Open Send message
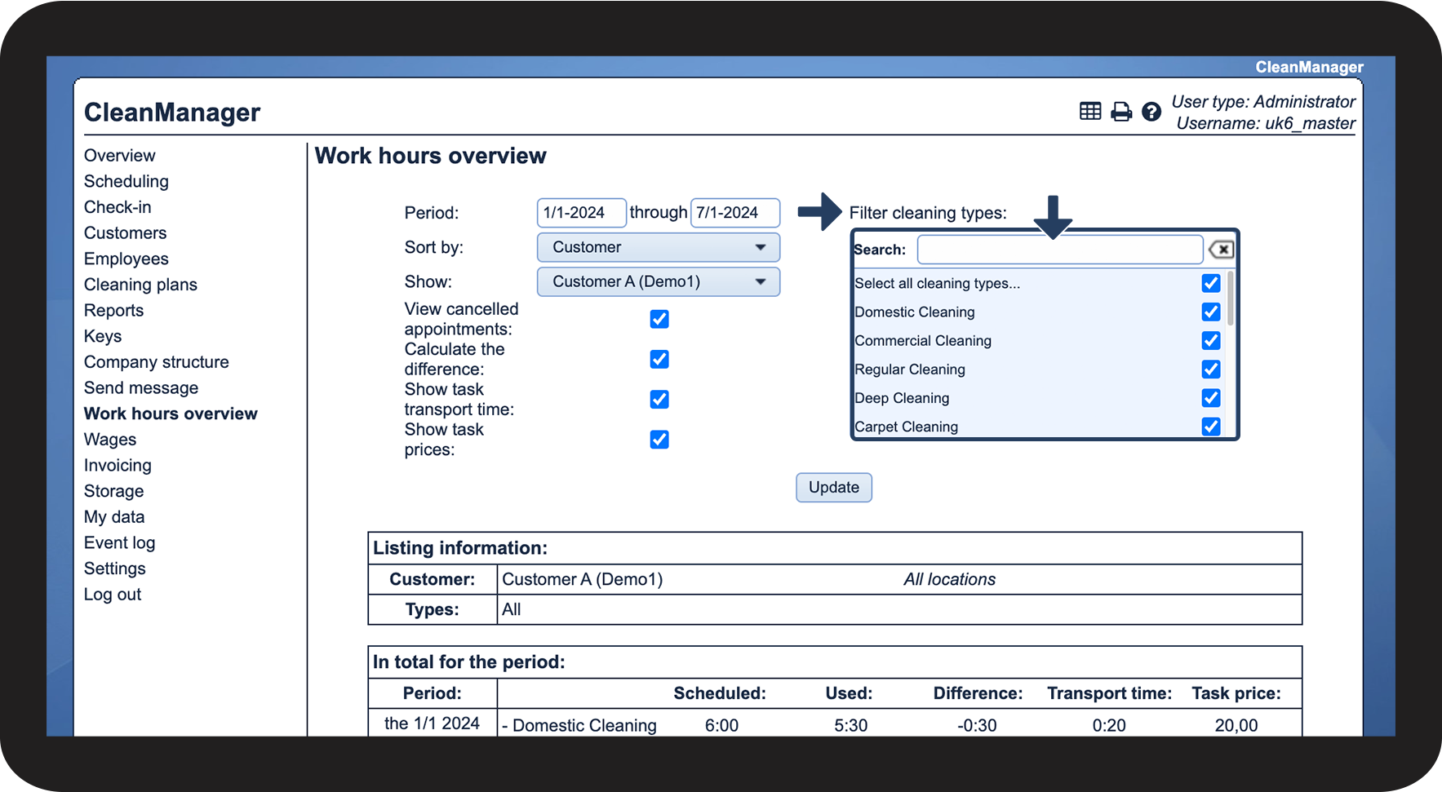Image resolution: width=1442 pixels, height=792 pixels. 141,387
